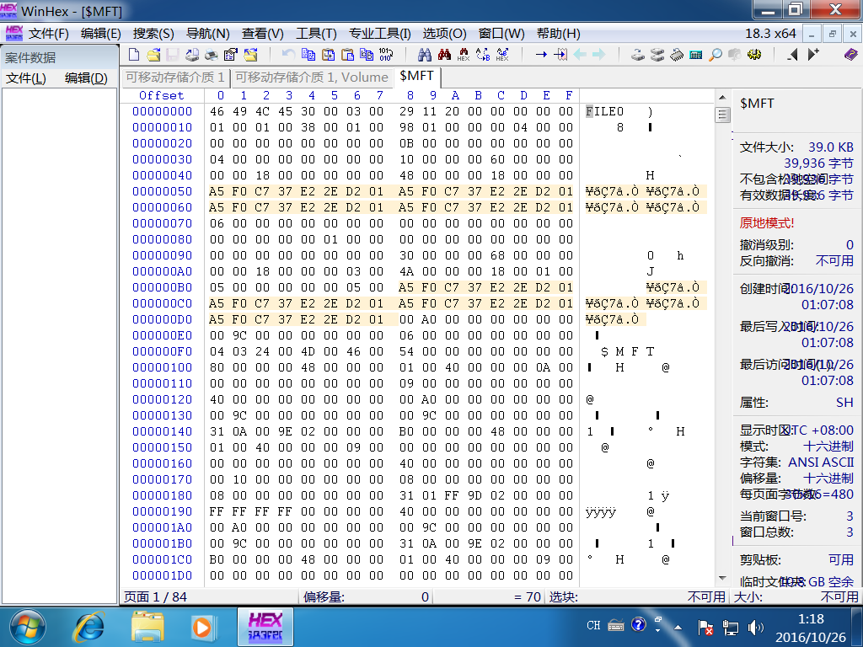Open the 导航(N) menu

[207, 34]
